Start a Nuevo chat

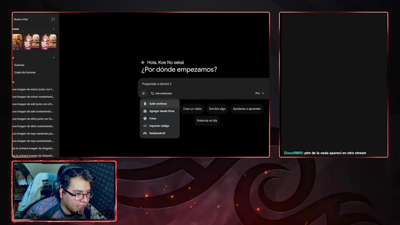coord(21,19)
